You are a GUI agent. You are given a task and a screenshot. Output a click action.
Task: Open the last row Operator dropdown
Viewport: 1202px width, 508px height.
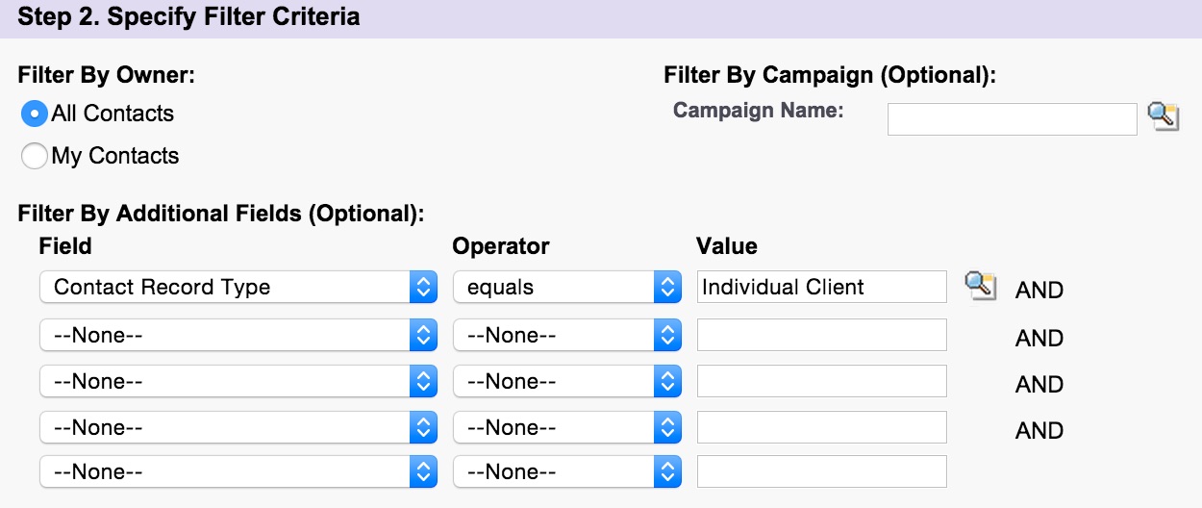(567, 471)
